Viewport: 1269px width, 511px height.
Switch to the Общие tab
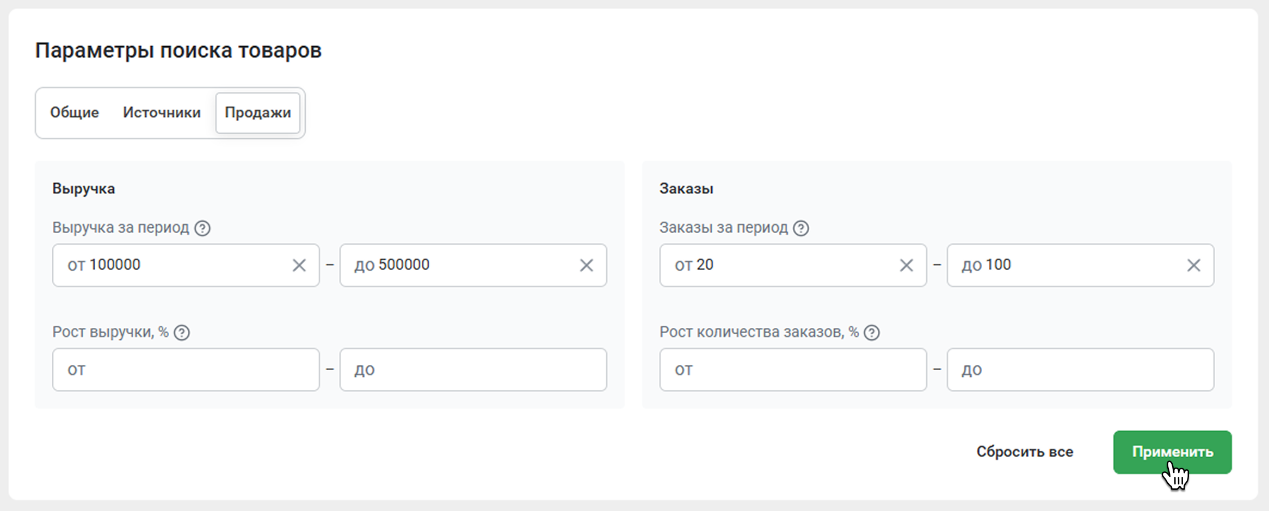click(75, 113)
